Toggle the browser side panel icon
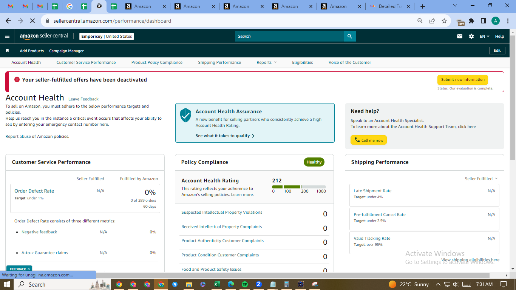The height and width of the screenshot is (290, 516). [x=484, y=21]
